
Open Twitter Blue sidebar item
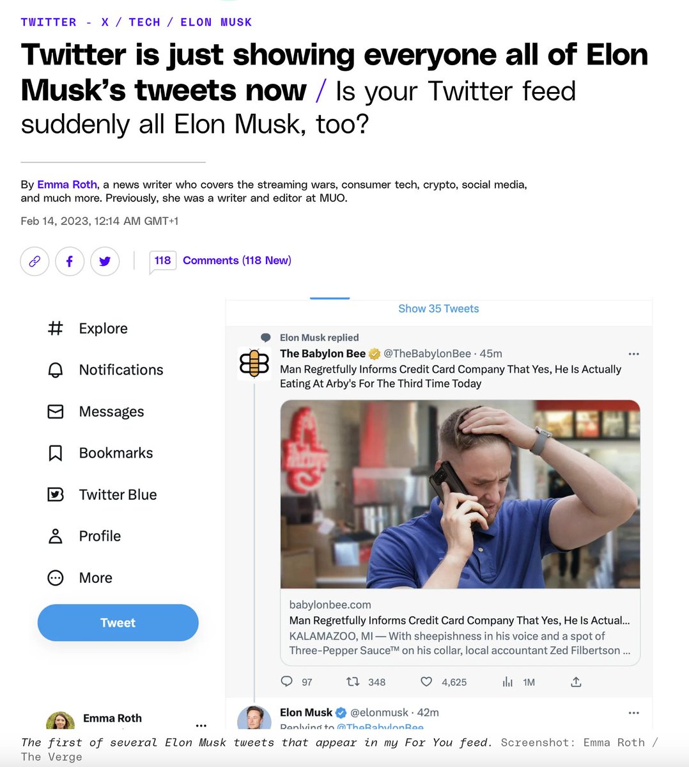(x=102, y=495)
